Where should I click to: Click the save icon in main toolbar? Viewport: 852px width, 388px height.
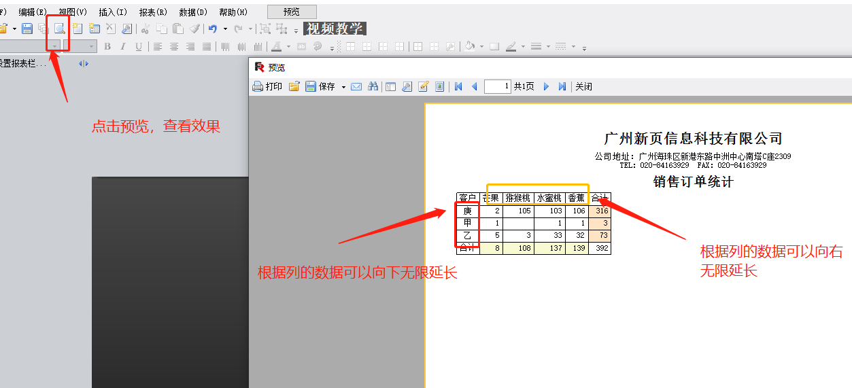[27, 29]
